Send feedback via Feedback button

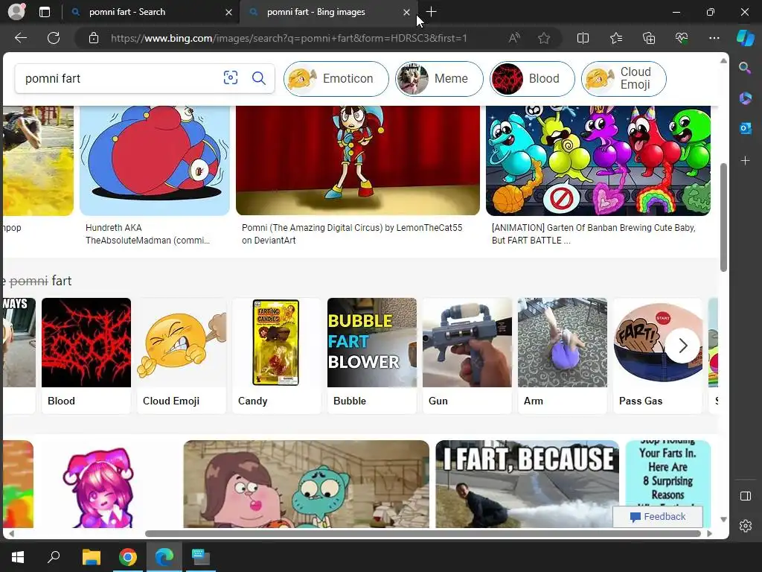tap(658, 517)
